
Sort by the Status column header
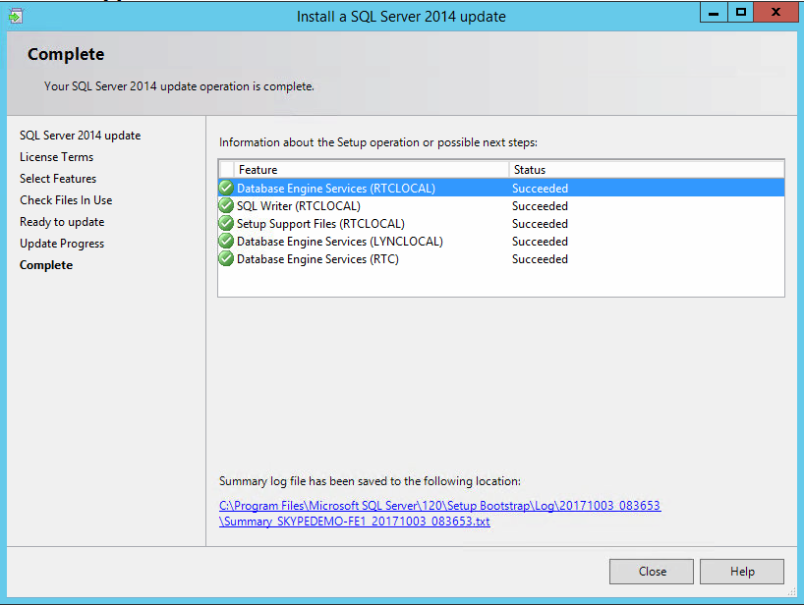(x=646, y=170)
